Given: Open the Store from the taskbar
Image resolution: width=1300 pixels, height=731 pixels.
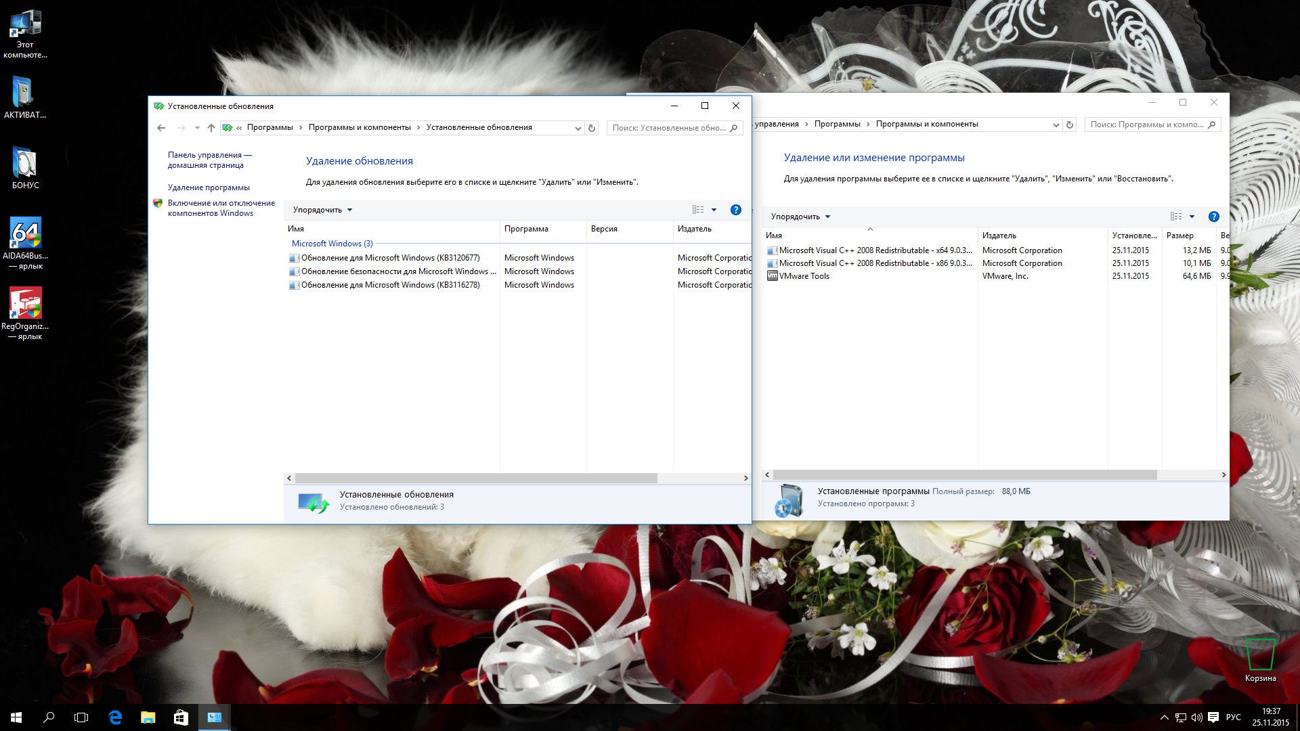Looking at the screenshot, I should click(181, 717).
